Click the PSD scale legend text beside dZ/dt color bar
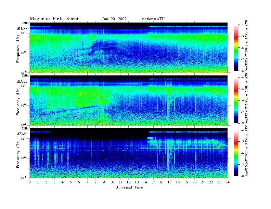The image size is (271, 209). [247, 151]
